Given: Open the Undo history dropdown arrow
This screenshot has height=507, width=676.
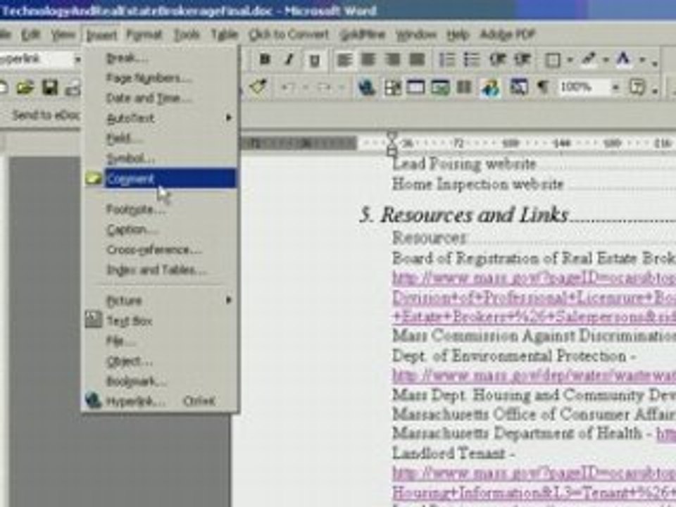Looking at the screenshot, I should [306, 88].
